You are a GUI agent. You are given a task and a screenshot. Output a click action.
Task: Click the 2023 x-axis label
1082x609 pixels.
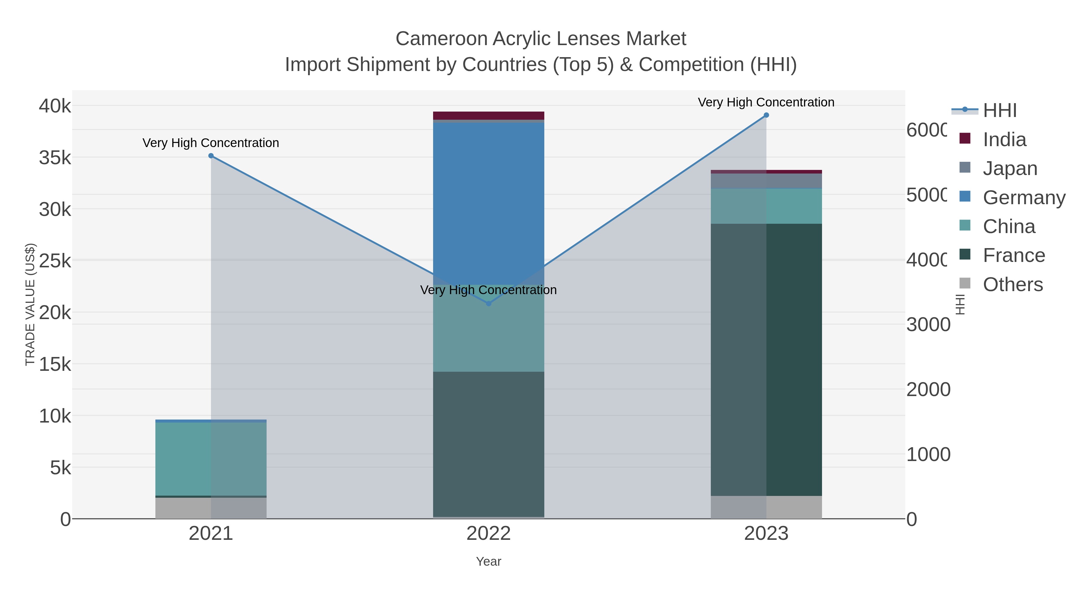tap(766, 533)
